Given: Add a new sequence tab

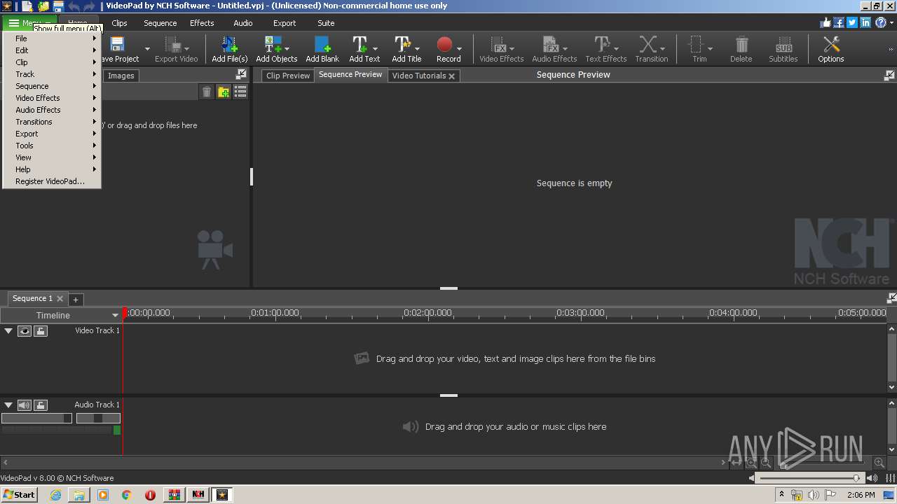Looking at the screenshot, I should point(76,300).
